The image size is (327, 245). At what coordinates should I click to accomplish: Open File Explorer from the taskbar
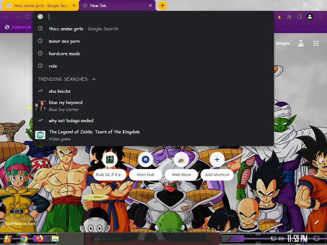click(x=55, y=239)
